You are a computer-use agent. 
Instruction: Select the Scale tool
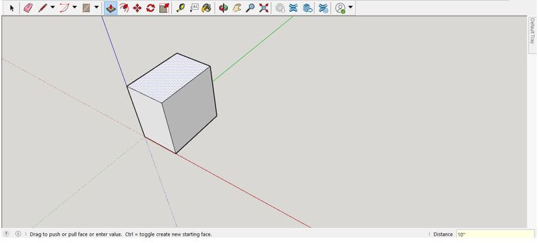pos(165,9)
